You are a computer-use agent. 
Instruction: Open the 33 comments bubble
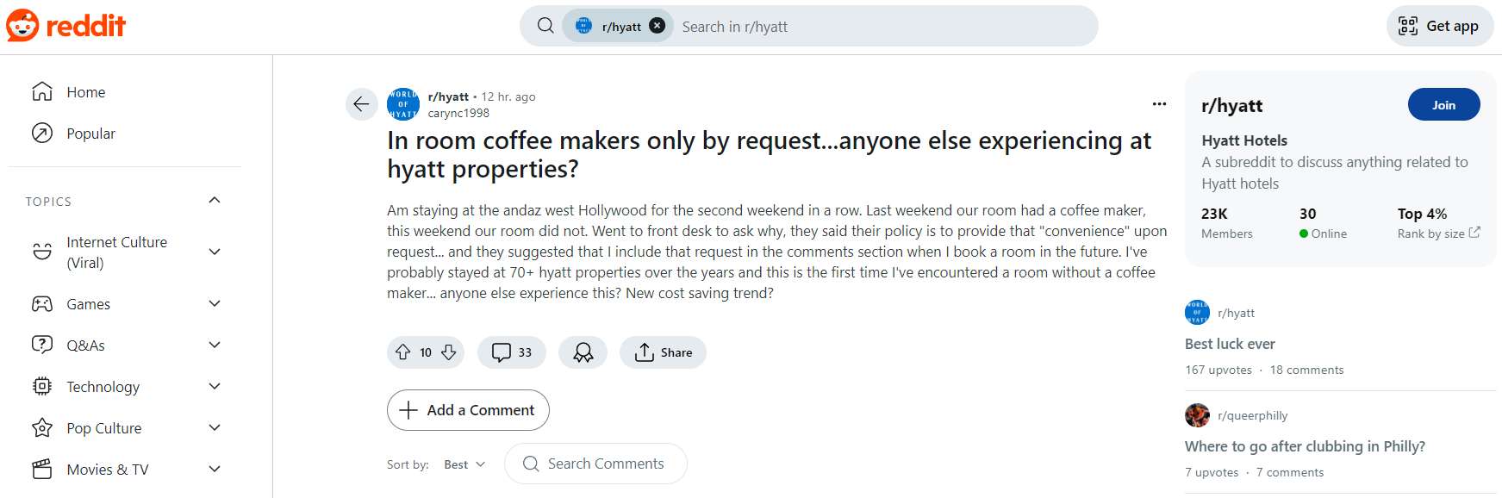click(512, 352)
